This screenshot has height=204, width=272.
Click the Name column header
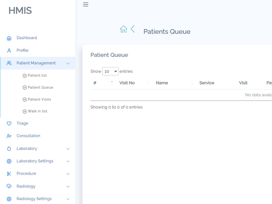pos(162,83)
